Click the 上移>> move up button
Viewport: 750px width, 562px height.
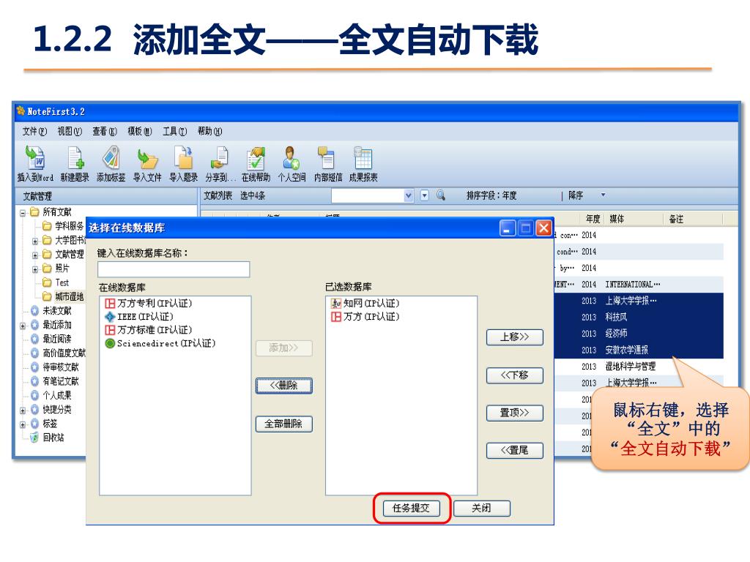(x=515, y=337)
